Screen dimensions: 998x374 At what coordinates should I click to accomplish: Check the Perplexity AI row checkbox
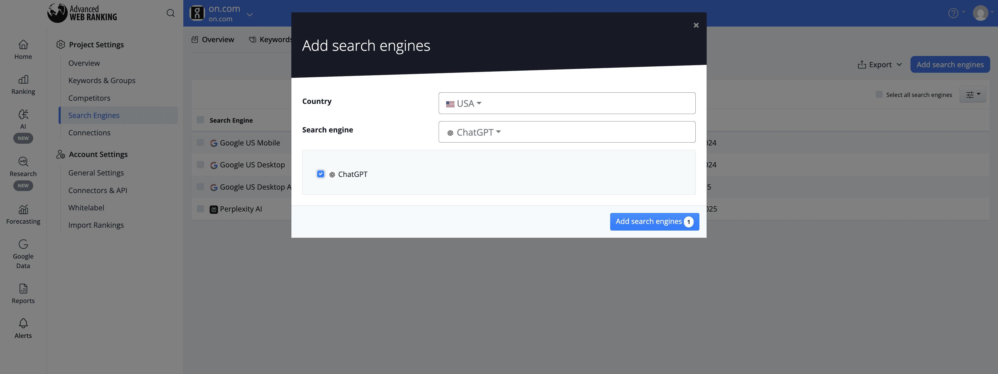[200, 209]
